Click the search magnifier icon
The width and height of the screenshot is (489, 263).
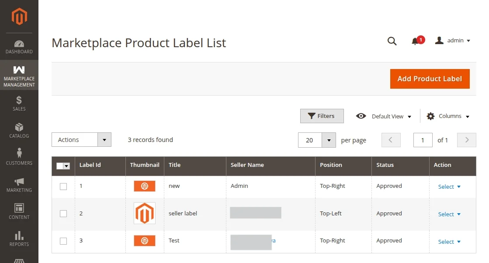[x=392, y=41]
